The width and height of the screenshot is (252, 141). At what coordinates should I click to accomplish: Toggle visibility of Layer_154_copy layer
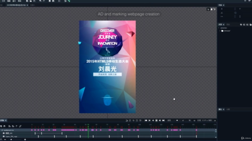4,137
